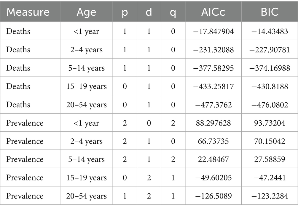
Task: Select BIC value 70.15042
Action: (270, 141)
